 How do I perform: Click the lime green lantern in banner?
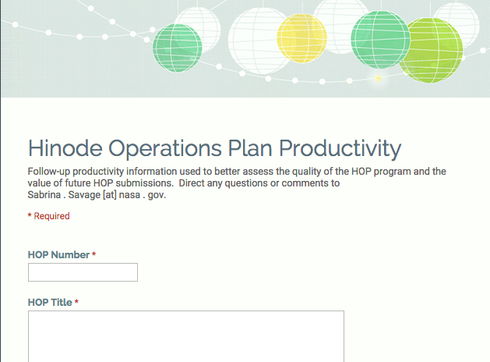433,48
